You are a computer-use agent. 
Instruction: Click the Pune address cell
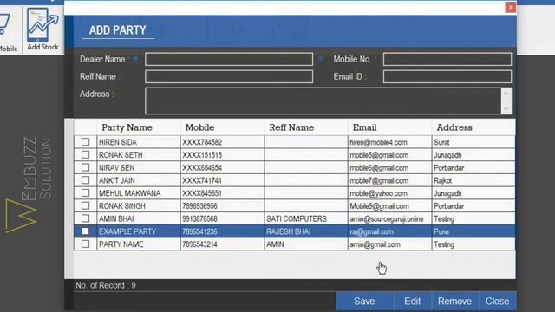click(x=473, y=231)
